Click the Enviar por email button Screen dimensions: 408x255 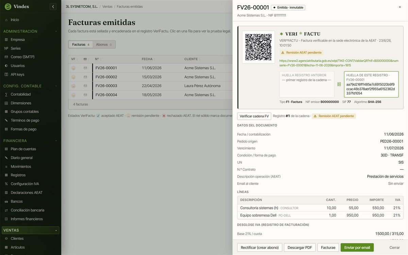point(357,248)
